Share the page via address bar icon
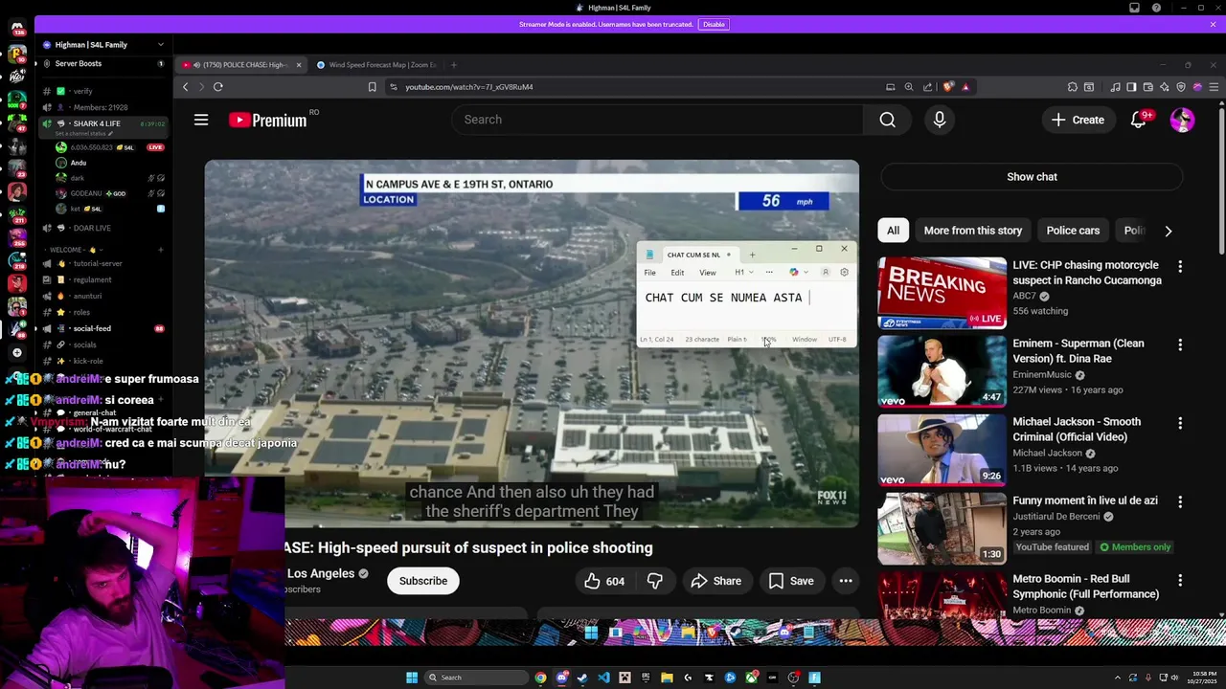The width and height of the screenshot is (1226, 689). pyautogui.click(x=927, y=87)
